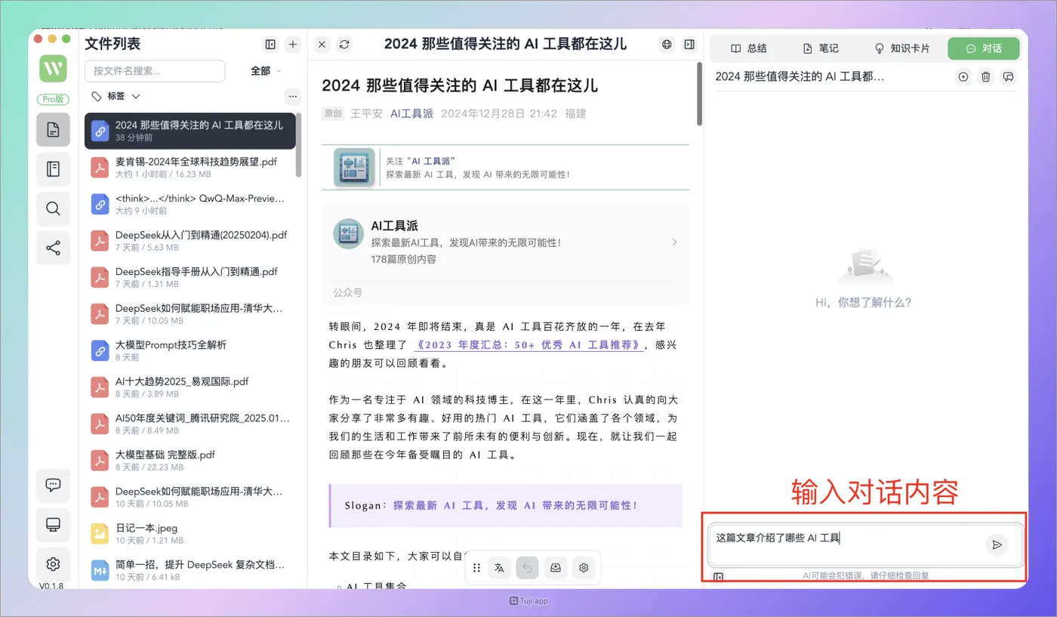Open conversation history bubbles icon
This screenshot has width=1057, height=617.
tap(1008, 76)
